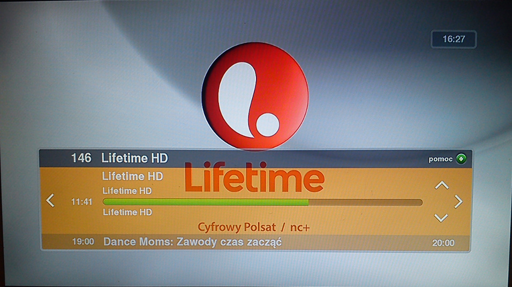The height and width of the screenshot is (287, 512).
Task: Click the right arrow chevron
Action: pyautogui.click(x=458, y=202)
